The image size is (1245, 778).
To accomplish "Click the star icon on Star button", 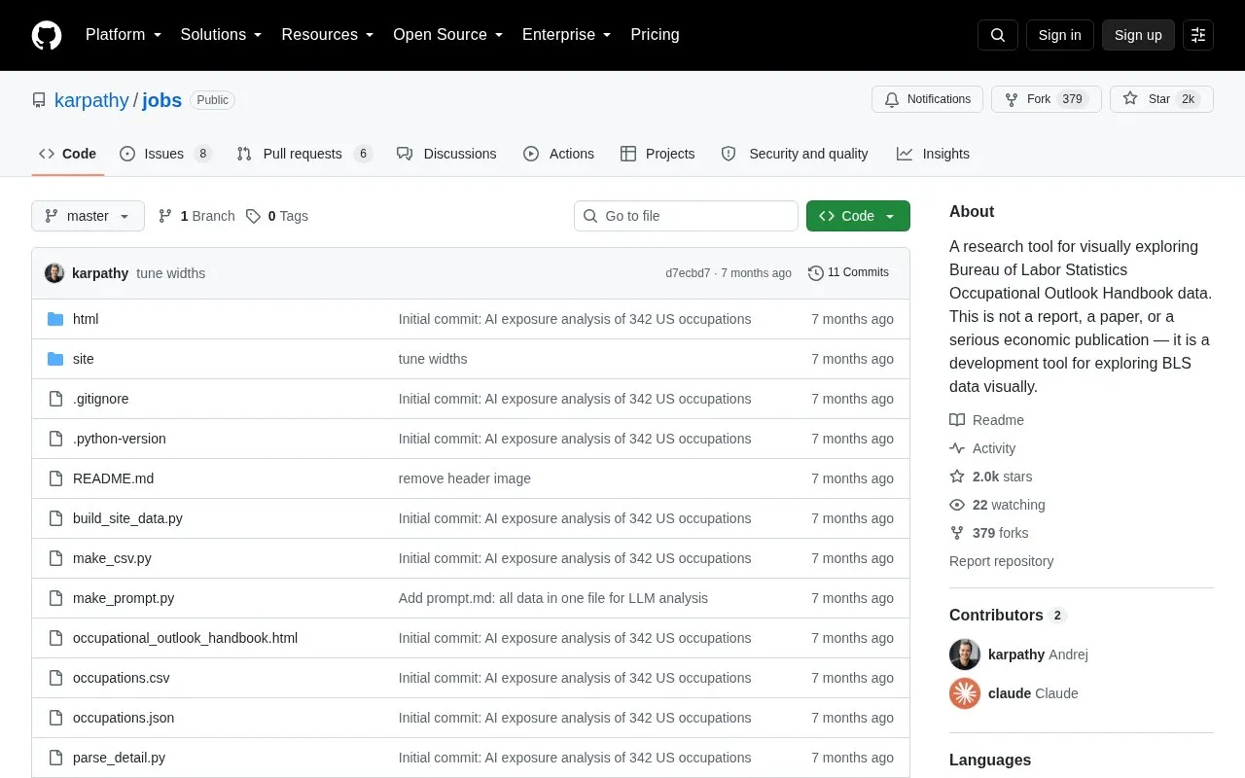I will click(1130, 99).
